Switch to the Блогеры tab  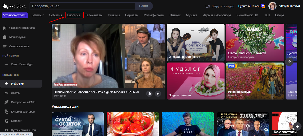[73, 15]
